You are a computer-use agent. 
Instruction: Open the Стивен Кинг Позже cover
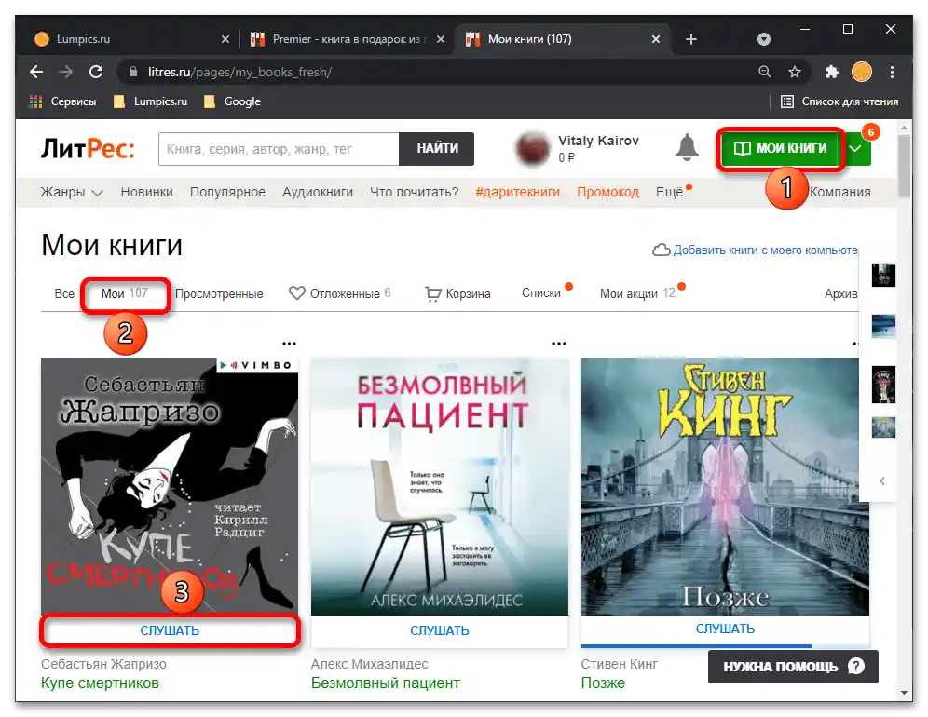click(x=725, y=486)
